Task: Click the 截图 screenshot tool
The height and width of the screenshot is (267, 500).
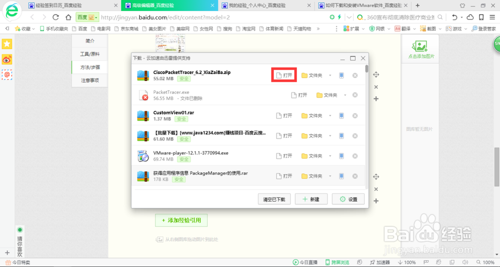Action: tap(427, 29)
